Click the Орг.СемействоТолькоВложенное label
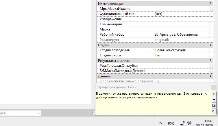 [127, 81]
